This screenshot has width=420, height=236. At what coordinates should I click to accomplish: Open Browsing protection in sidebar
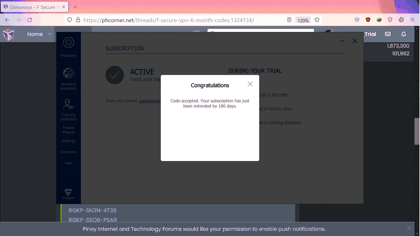(x=69, y=79)
